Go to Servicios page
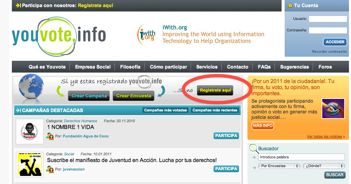The height and width of the screenshot is (184, 351). [207, 67]
